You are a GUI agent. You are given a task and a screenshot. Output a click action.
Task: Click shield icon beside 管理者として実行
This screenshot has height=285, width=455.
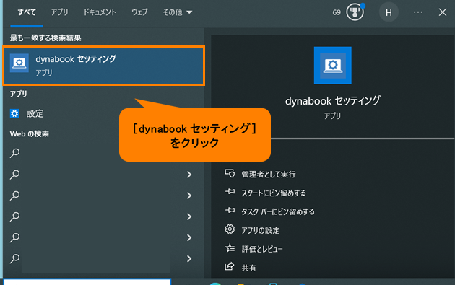[x=230, y=173]
